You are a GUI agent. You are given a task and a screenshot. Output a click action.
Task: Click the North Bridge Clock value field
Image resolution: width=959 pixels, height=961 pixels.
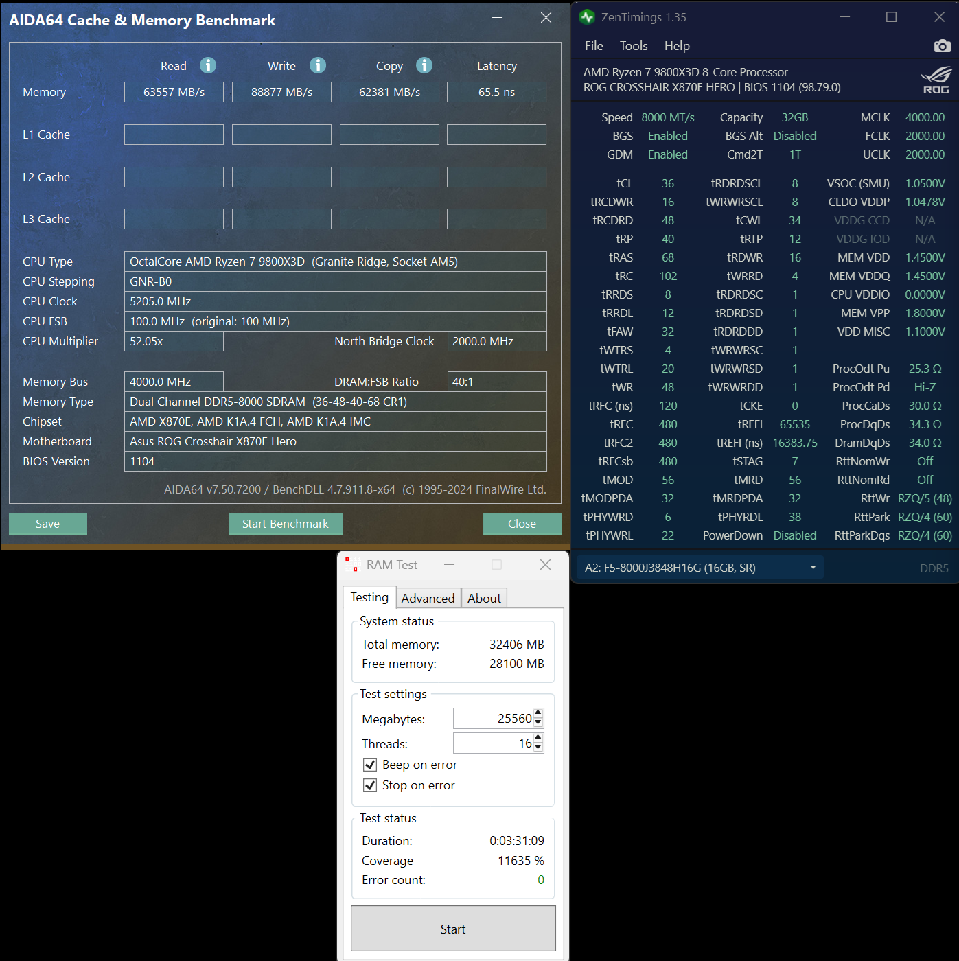pos(497,341)
